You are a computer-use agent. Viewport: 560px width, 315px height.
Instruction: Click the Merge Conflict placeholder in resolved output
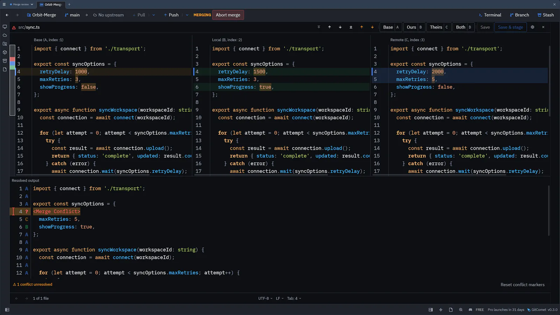[x=57, y=211]
